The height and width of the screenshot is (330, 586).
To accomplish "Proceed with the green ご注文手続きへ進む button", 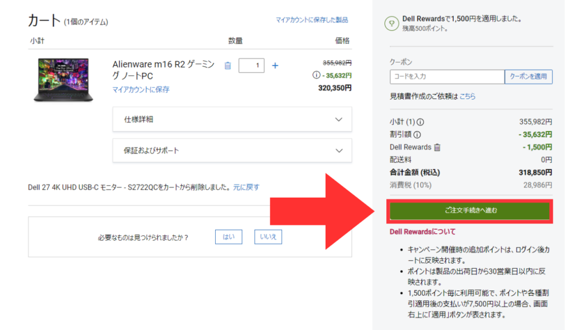I will pyautogui.click(x=470, y=211).
